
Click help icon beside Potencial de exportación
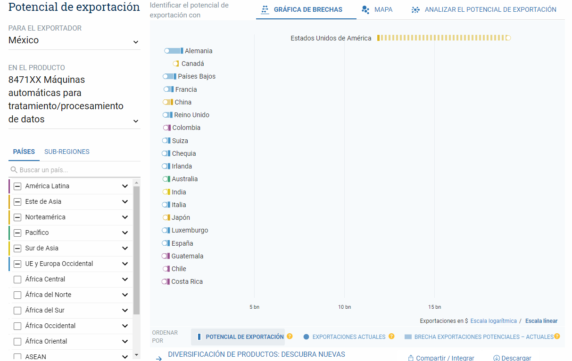click(290, 337)
